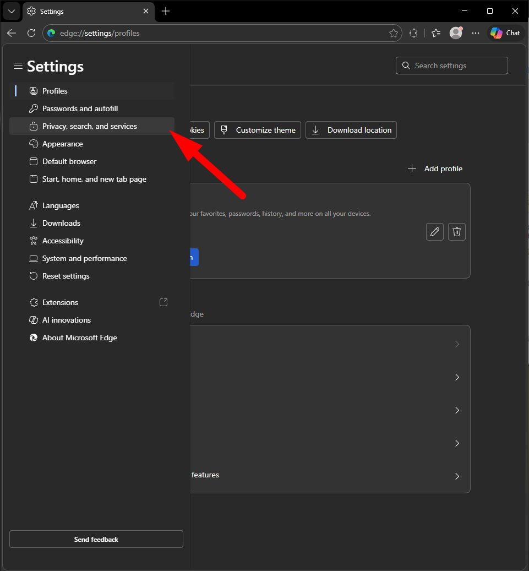Select Passwords and autofill in sidebar
This screenshot has height=571, width=529.
coord(80,108)
